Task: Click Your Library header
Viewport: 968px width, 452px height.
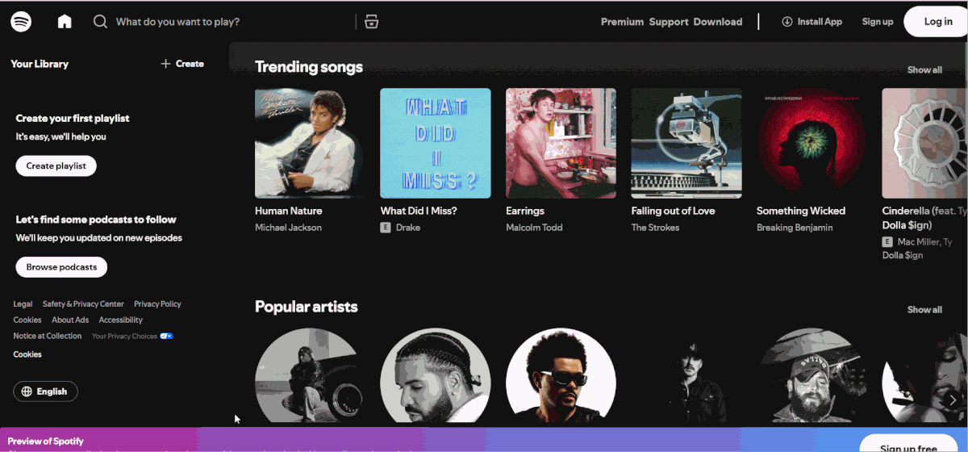Action: coord(40,64)
